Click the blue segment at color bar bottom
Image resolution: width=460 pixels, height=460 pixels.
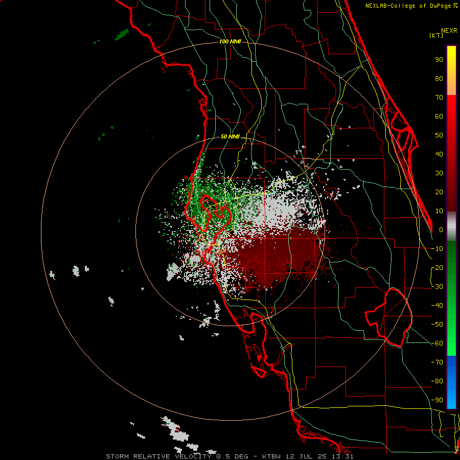point(451,382)
